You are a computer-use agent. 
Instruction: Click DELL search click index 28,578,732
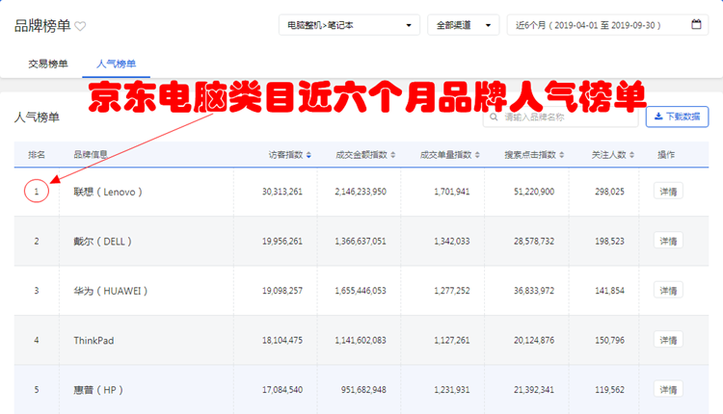534,242
